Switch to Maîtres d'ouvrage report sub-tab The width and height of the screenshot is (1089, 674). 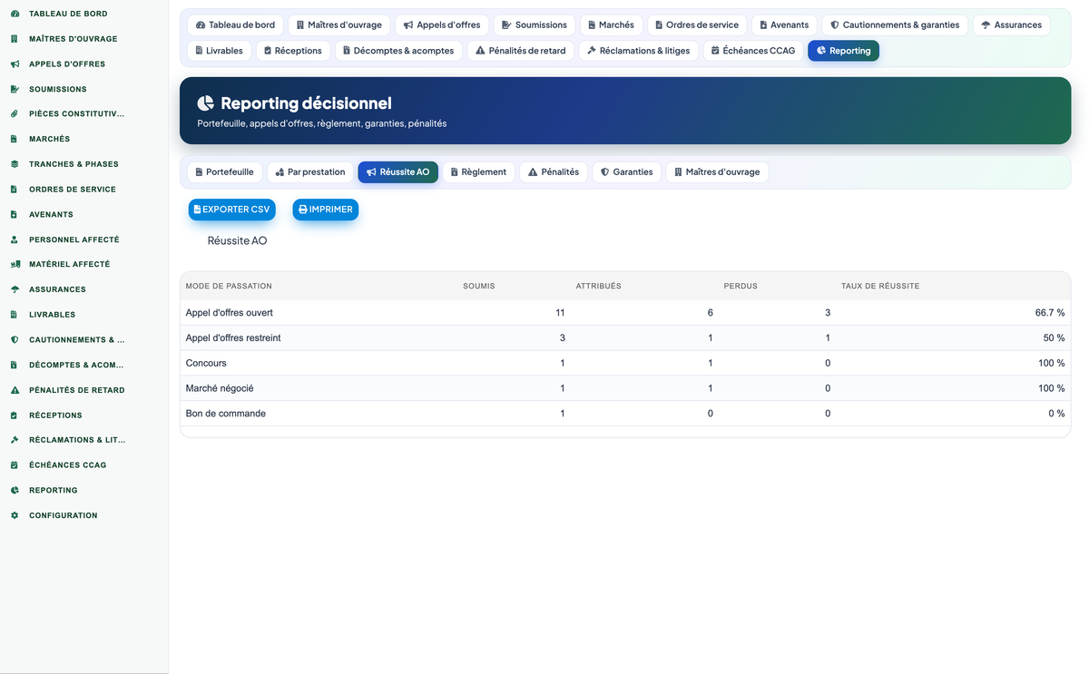[717, 171]
